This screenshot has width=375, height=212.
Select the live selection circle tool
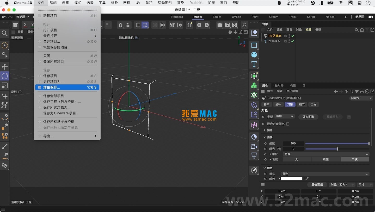(5, 46)
